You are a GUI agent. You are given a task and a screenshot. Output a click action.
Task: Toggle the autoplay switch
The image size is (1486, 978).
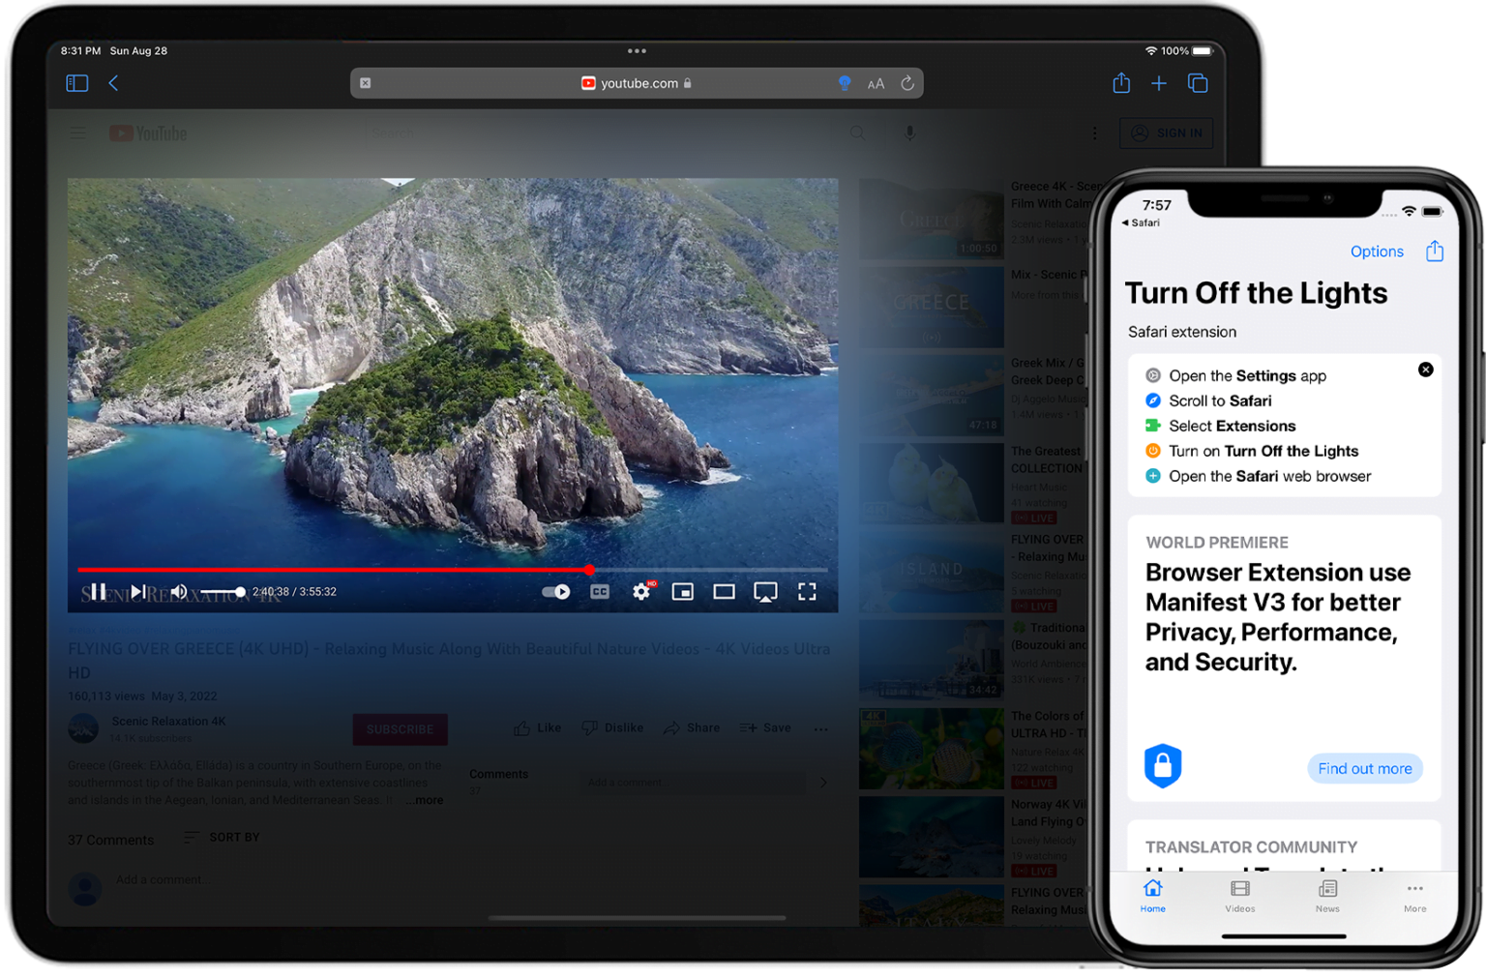pos(555,591)
